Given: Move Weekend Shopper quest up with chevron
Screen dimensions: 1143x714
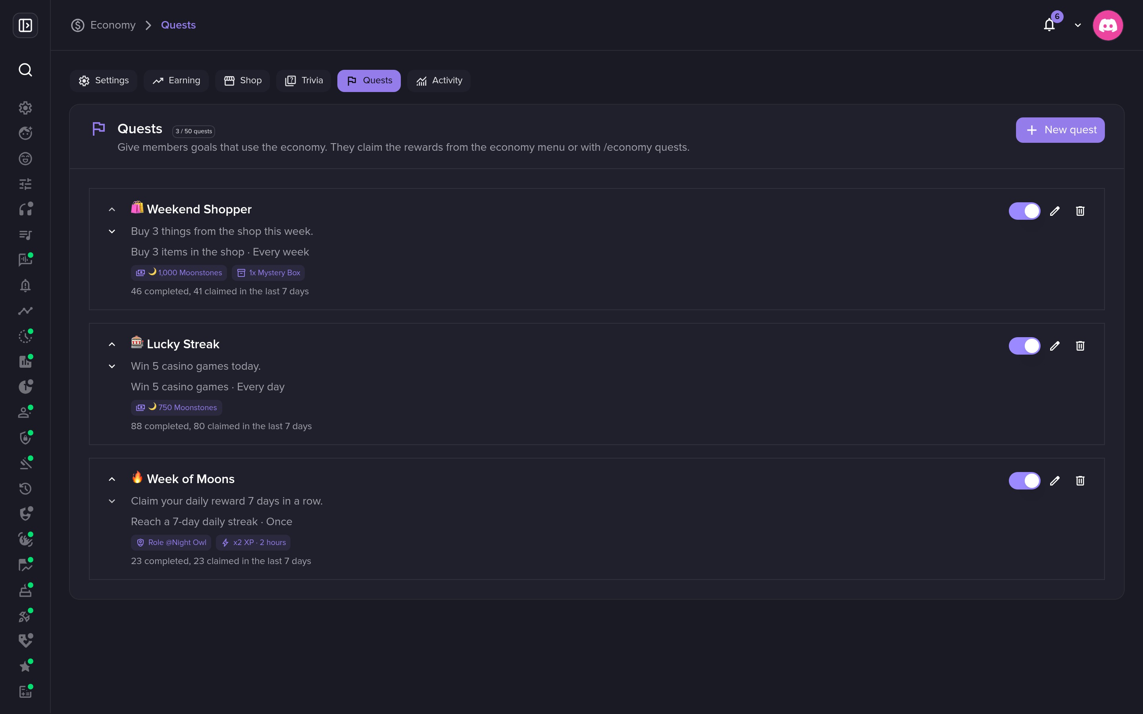Looking at the screenshot, I should (112, 210).
